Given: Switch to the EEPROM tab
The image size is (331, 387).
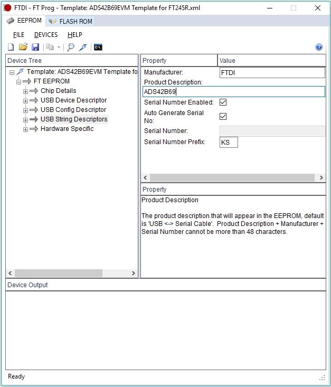Looking at the screenshot, I should click(x=24, y=21).
